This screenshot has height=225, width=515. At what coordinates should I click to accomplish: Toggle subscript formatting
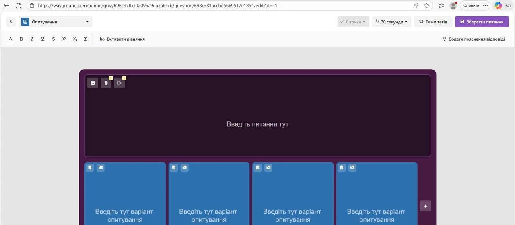pos(75,39)
